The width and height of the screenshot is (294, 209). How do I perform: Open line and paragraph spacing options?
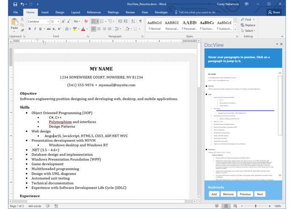click(x=117, y=29)
